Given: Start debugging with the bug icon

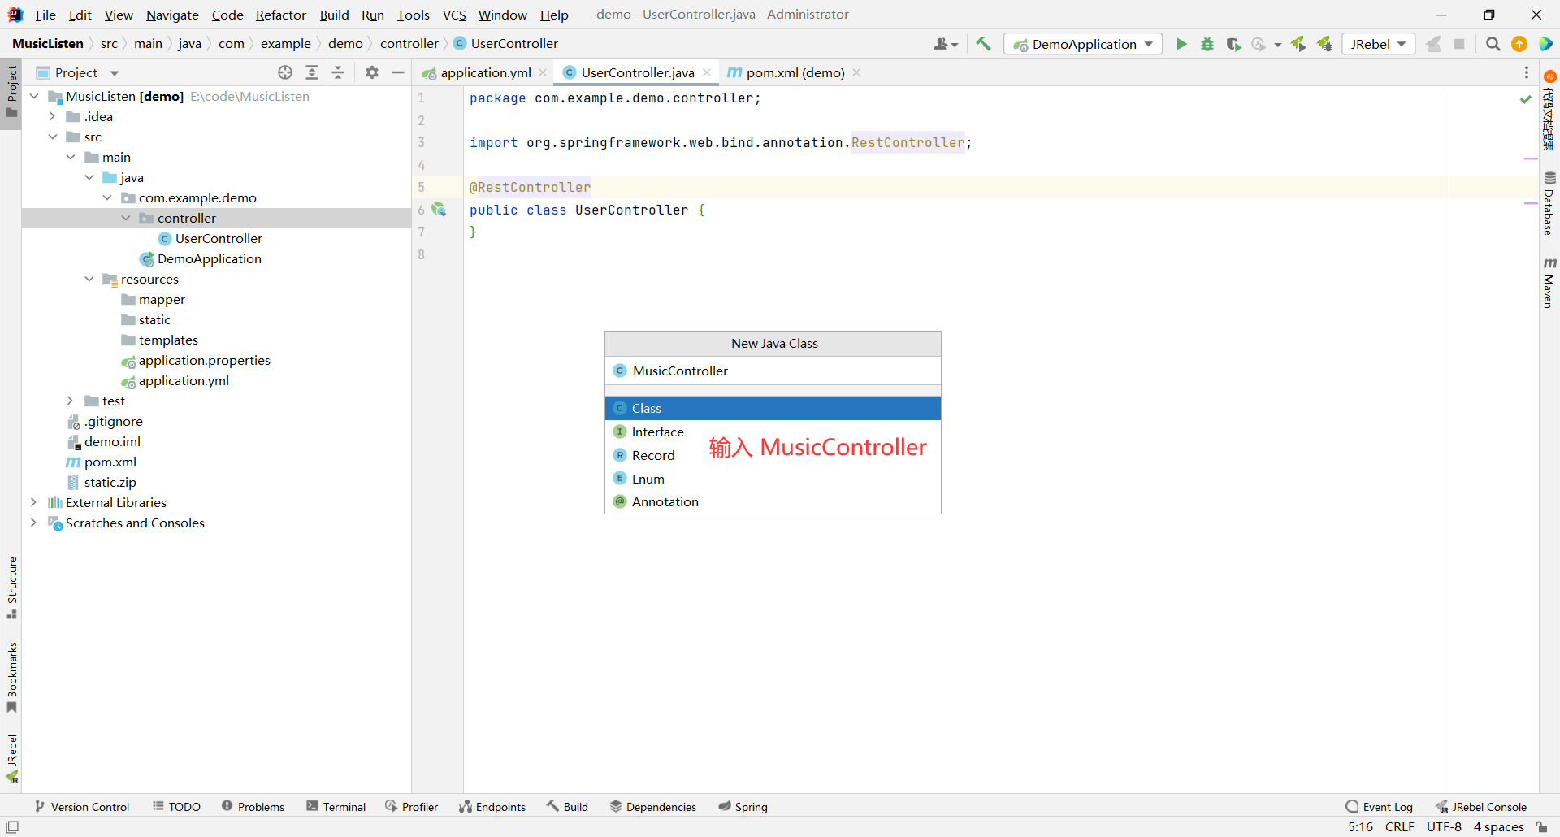Looking at the screenshot, I should [x=1207, y=44].
